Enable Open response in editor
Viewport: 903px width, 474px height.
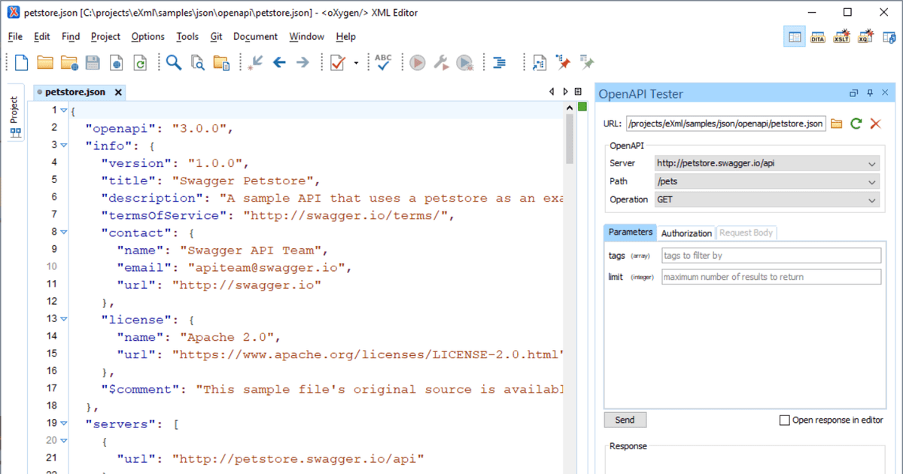click(783, 421)
